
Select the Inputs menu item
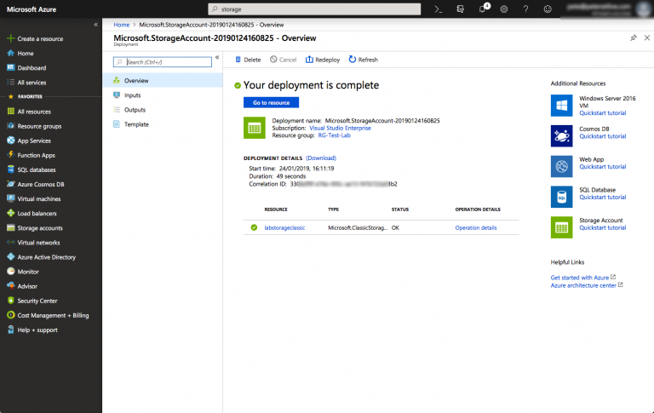(163, 95)
